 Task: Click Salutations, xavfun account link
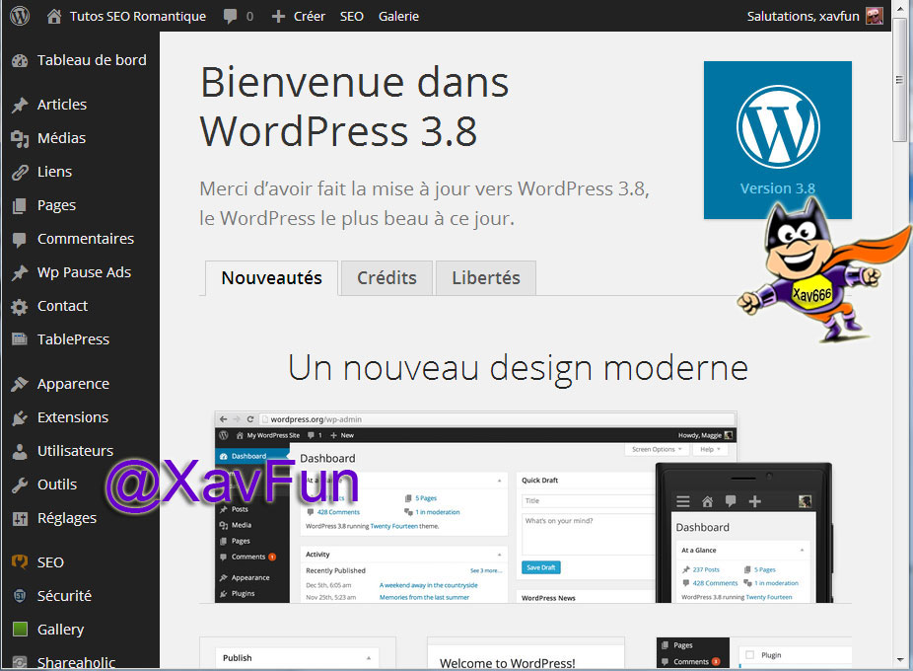pyautogui.click(x=803, y=17)
